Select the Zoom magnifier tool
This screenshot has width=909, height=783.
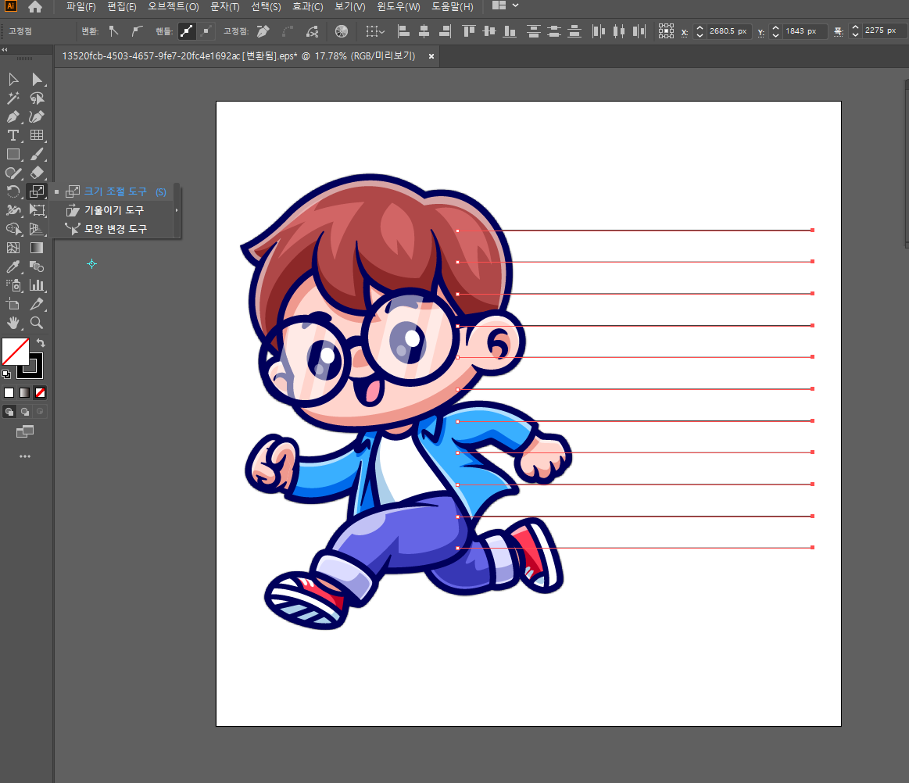pos(37,323)
